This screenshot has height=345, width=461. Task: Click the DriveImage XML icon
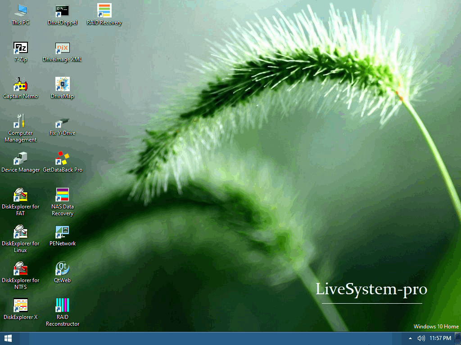point(62,48)
